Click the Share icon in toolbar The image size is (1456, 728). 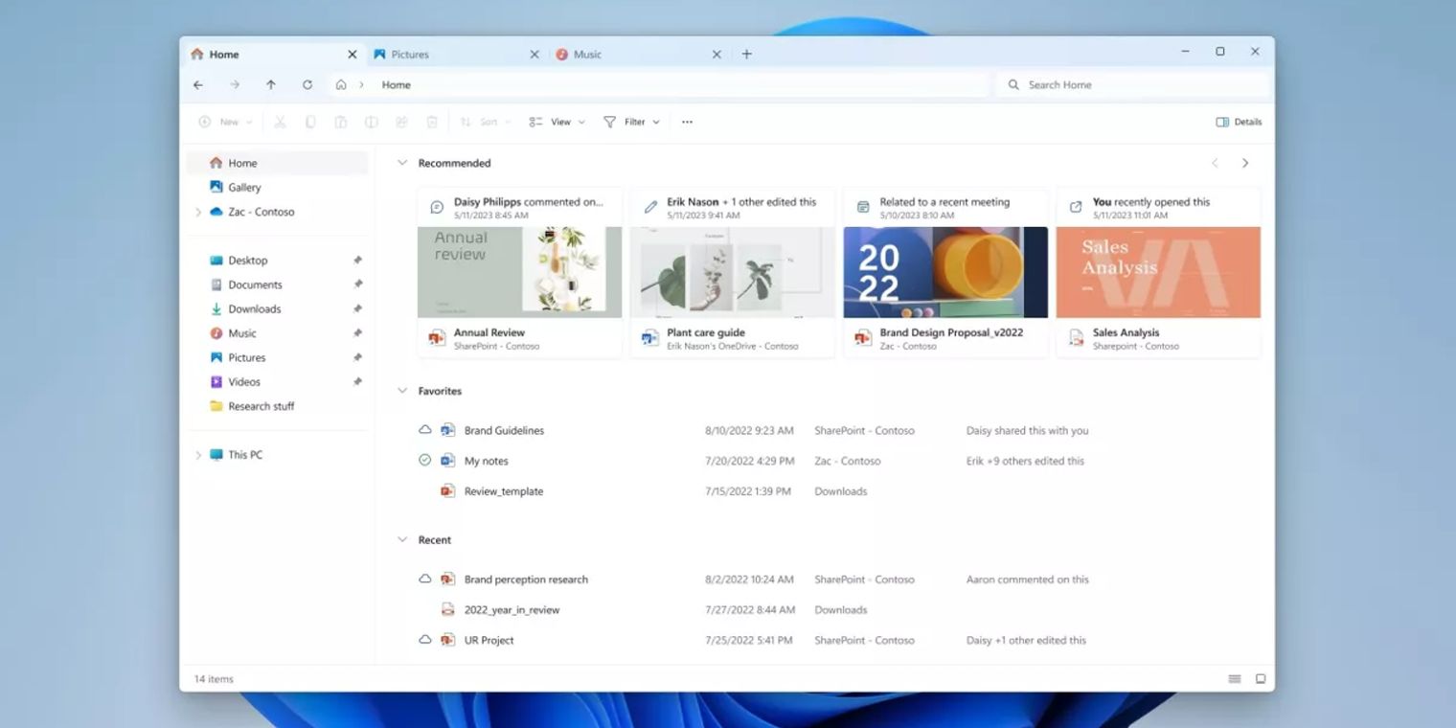tap(401, 122)
